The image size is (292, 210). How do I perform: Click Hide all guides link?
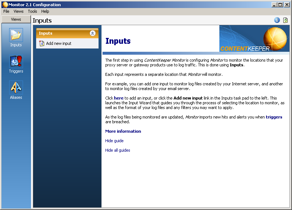coord(118,150)
